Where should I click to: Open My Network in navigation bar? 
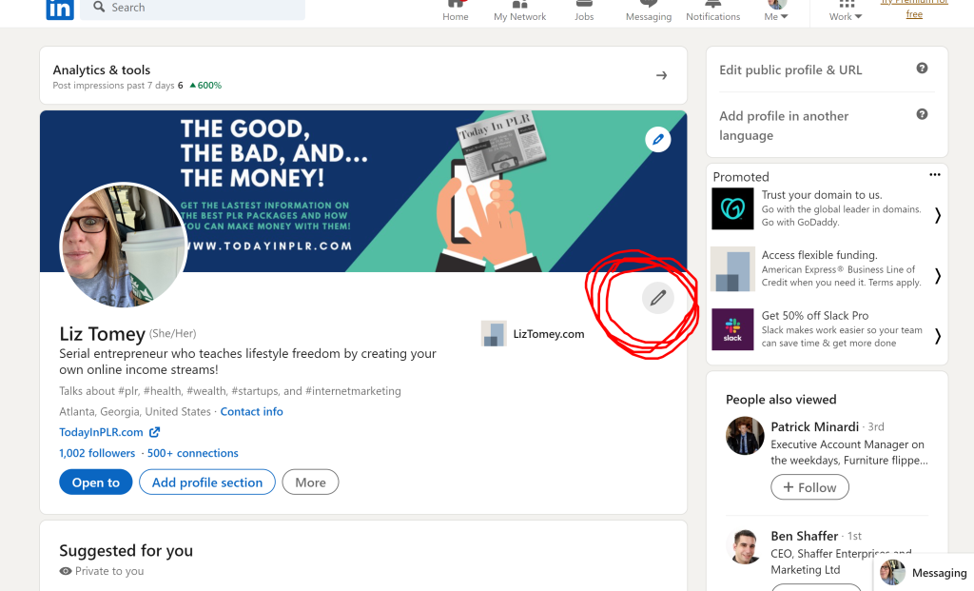pos(520,11)
